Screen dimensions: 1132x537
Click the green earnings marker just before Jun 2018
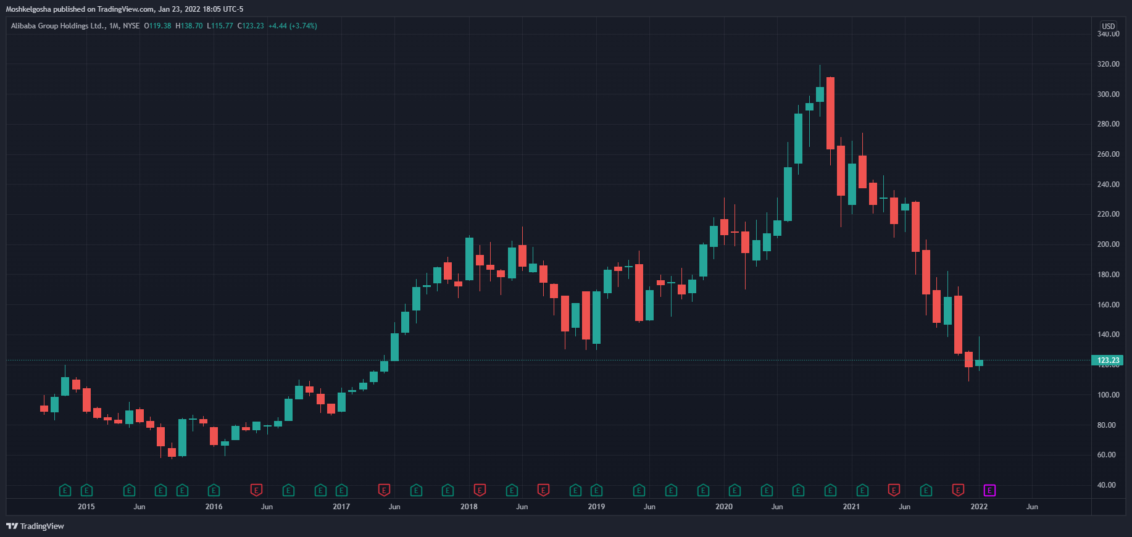pos(512,491)
